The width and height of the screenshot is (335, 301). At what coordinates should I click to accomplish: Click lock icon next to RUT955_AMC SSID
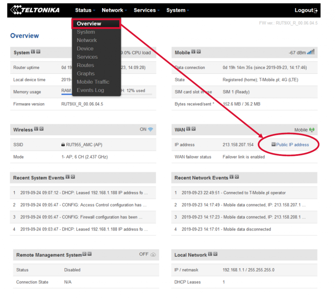(63, 145)
